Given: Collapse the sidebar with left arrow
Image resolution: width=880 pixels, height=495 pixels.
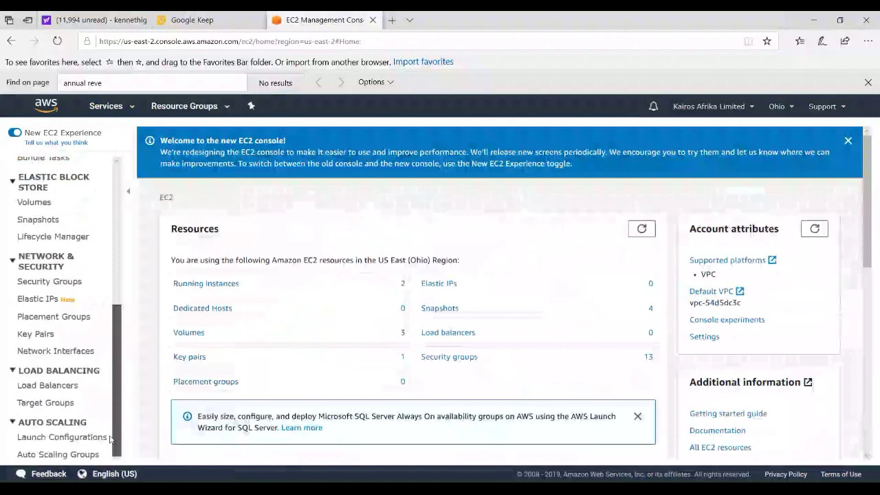Looking at the screenshot, I should click(x=128, y=191).
